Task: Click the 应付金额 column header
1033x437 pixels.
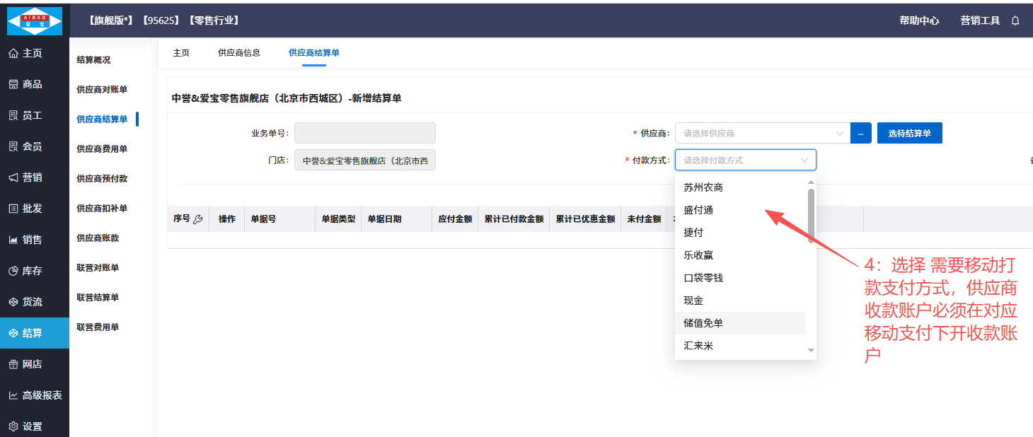Action: 455,219
